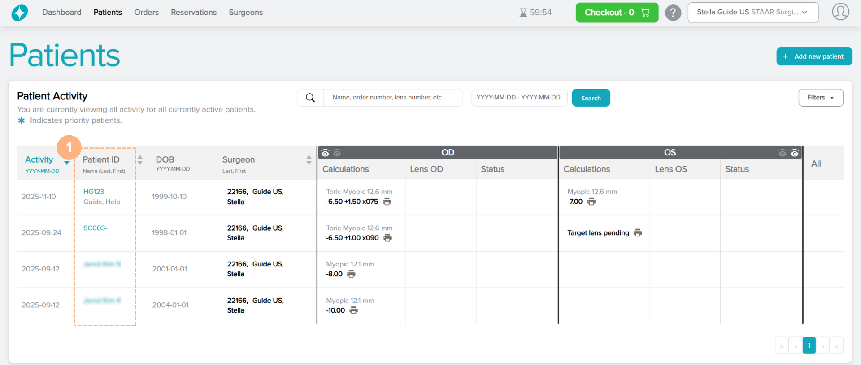Click the STAAR star logo icon
Viewport: 861px width, 365px height.
point(20,13)
